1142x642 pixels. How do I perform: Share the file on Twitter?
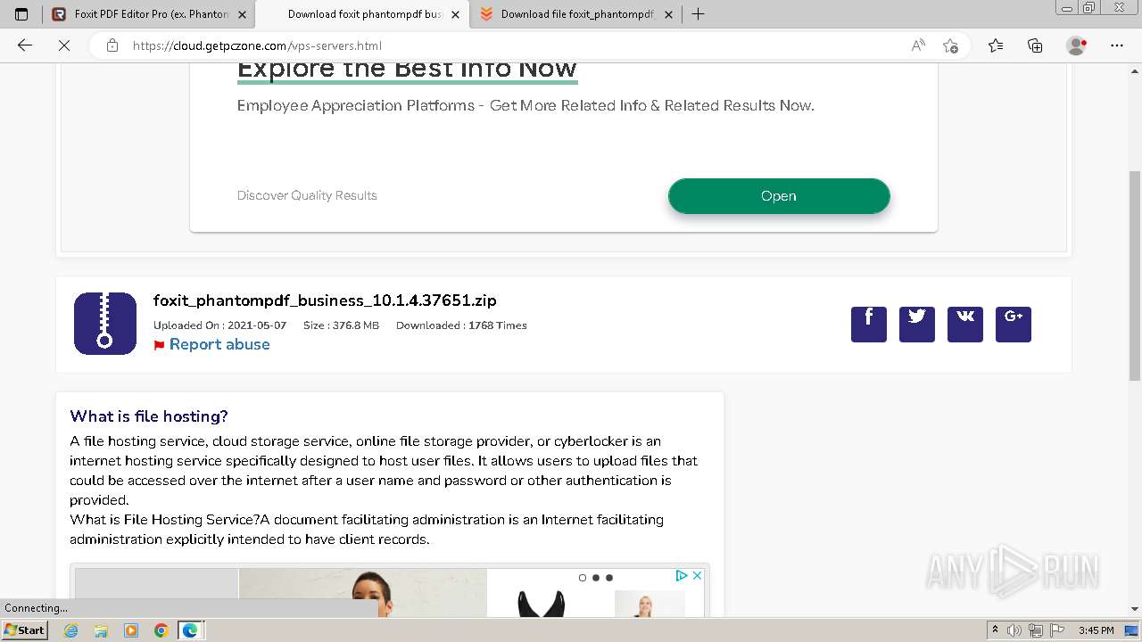coord(917,325)
